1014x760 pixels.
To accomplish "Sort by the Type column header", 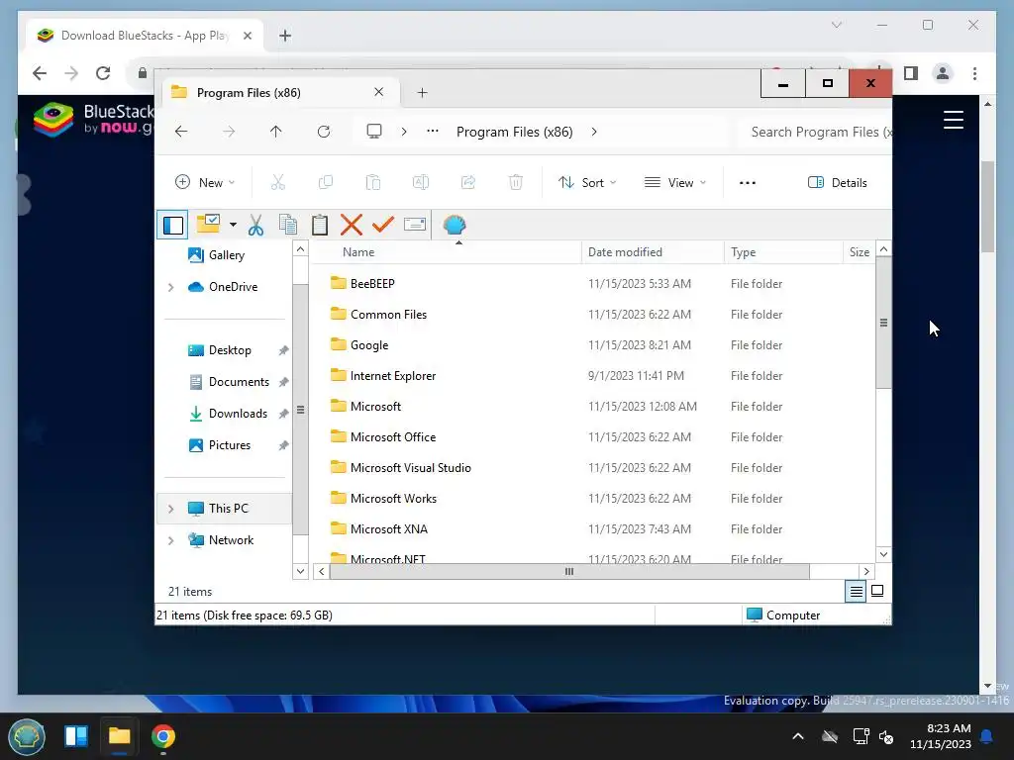I will pyautogui.click(x=784, y=252).
